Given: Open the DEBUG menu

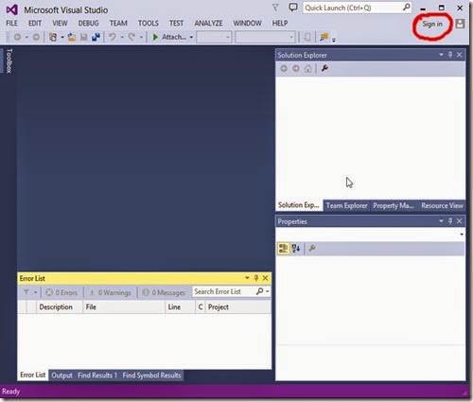Looking at the screenshot, I should click(88, 24).
